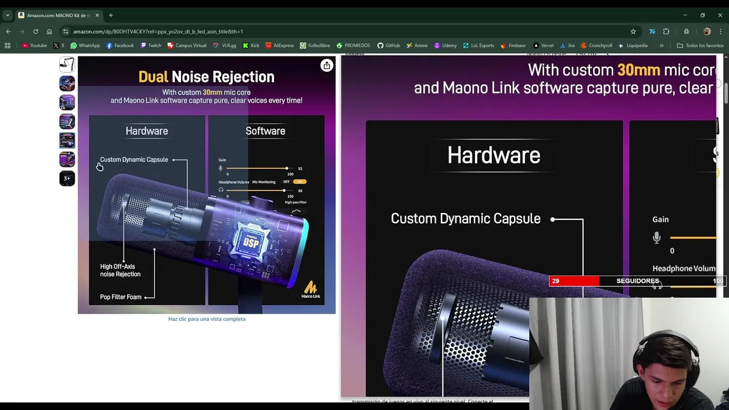The height and width of the screenshot is (410, 729).
Task: Open the Twitch bookmark
Action: [x=150, y=46]
